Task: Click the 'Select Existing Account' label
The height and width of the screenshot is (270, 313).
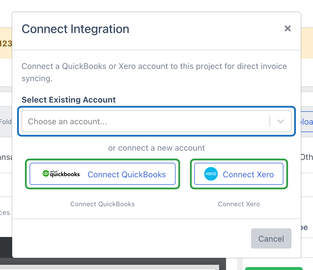Action: [x=69, y=100]
